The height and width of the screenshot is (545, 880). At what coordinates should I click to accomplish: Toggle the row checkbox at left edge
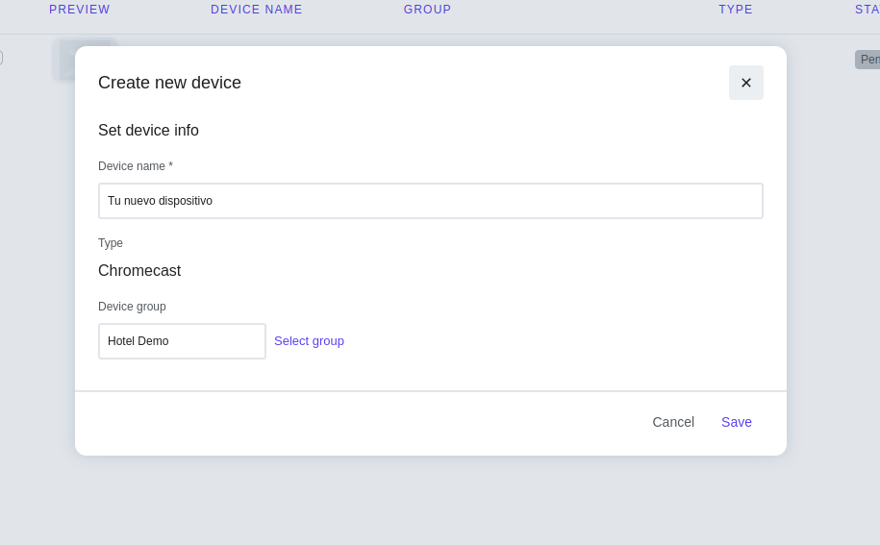pos(1,58)
